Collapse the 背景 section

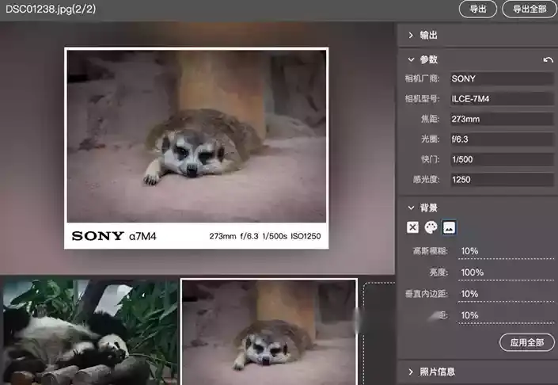(x=411, y=208)
